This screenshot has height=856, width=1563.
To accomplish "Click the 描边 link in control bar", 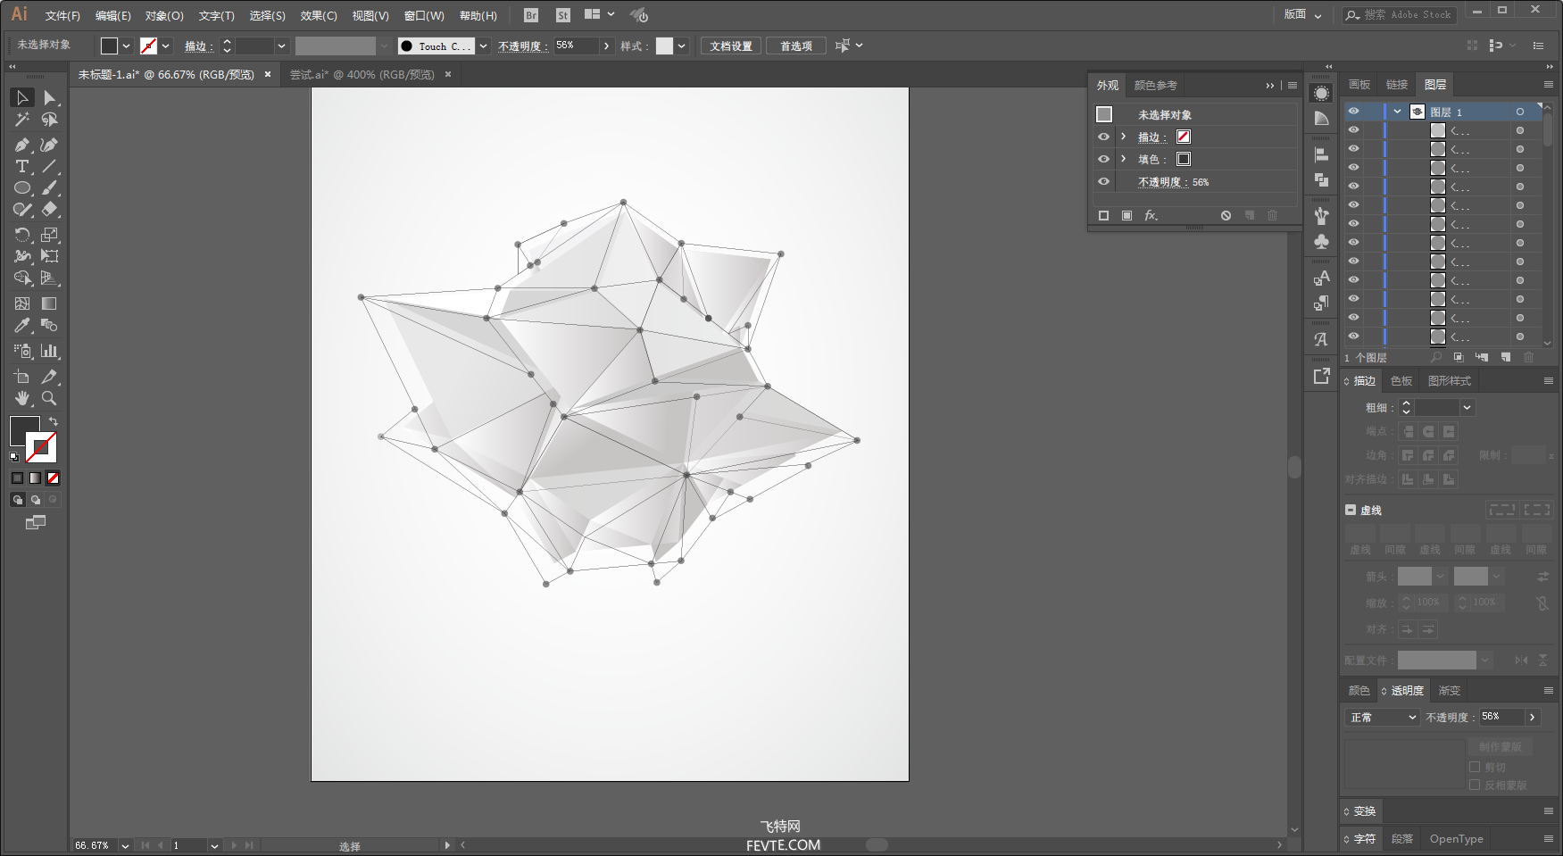I will point(198,46).
